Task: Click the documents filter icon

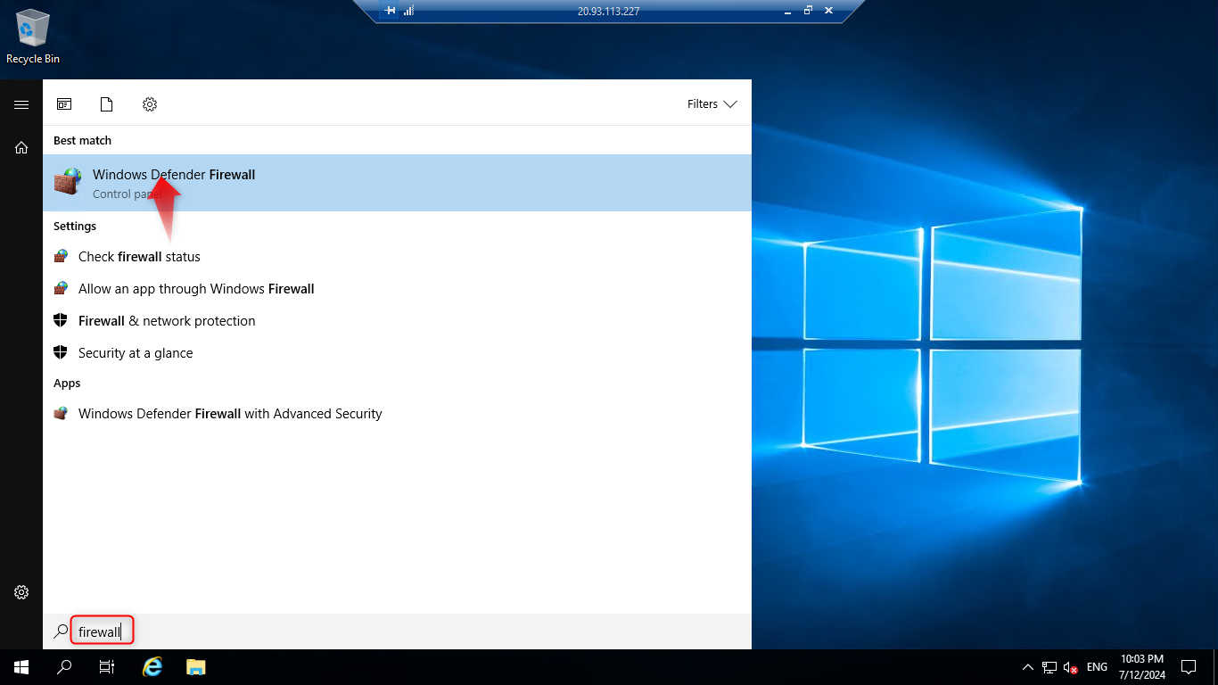Action: tap(107, 104)
